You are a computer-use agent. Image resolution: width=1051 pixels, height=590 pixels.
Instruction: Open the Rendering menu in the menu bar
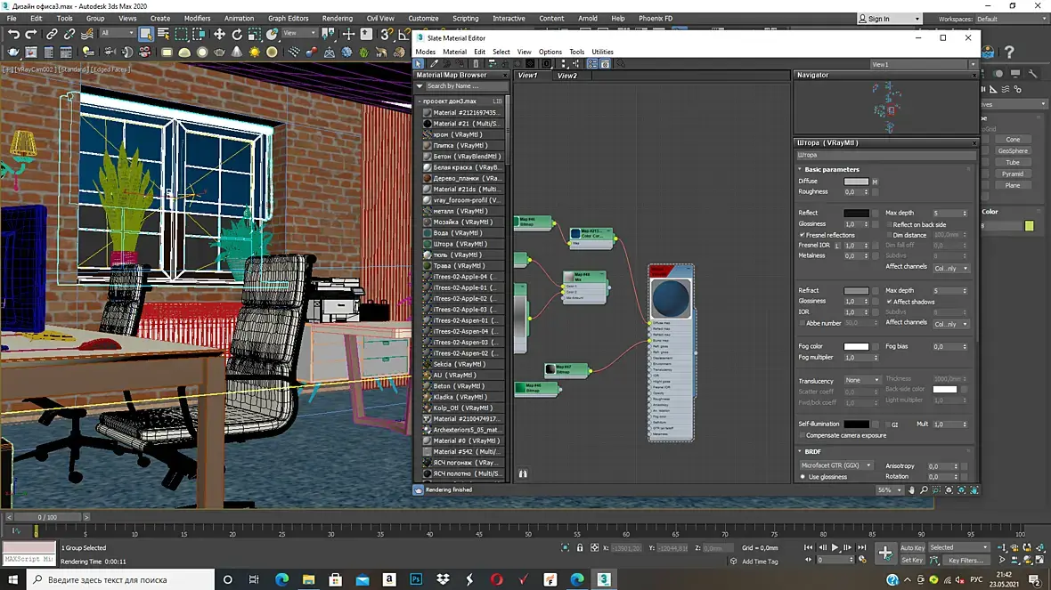coord(337,18)
